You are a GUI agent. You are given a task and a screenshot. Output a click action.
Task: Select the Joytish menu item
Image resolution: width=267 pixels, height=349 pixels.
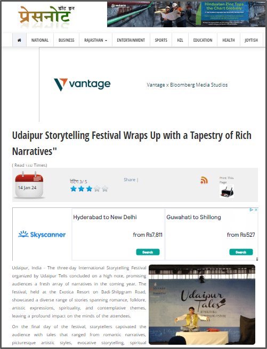[251, 40]
